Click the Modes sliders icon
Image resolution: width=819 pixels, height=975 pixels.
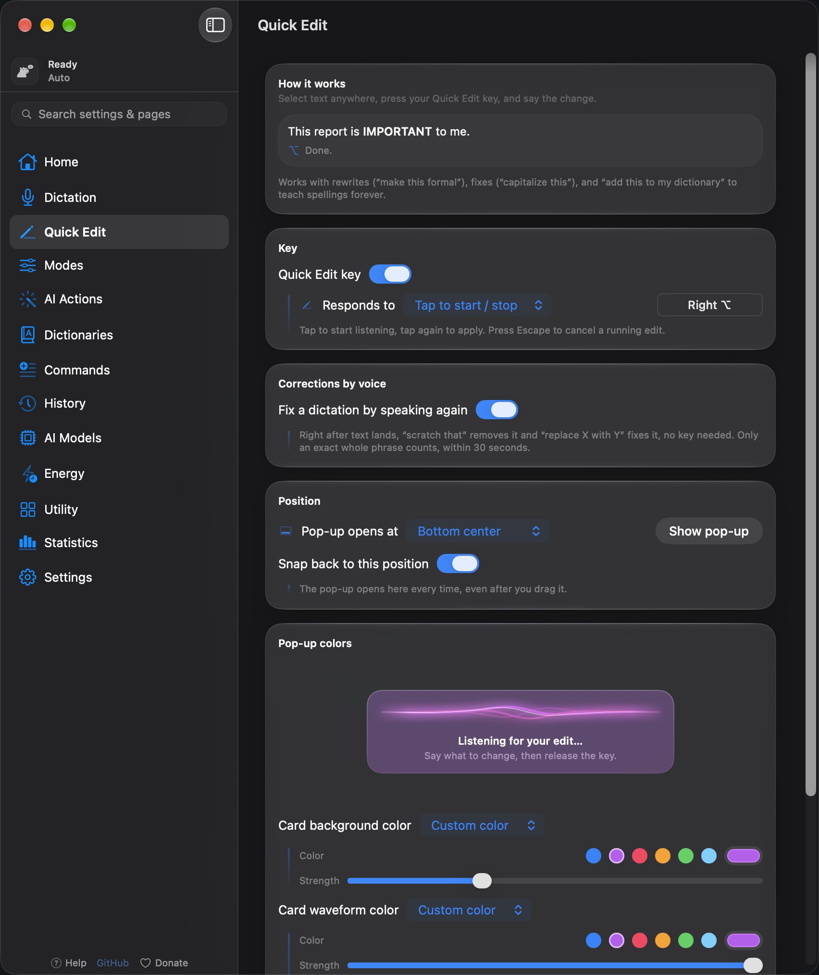click(x=27, y=265)
